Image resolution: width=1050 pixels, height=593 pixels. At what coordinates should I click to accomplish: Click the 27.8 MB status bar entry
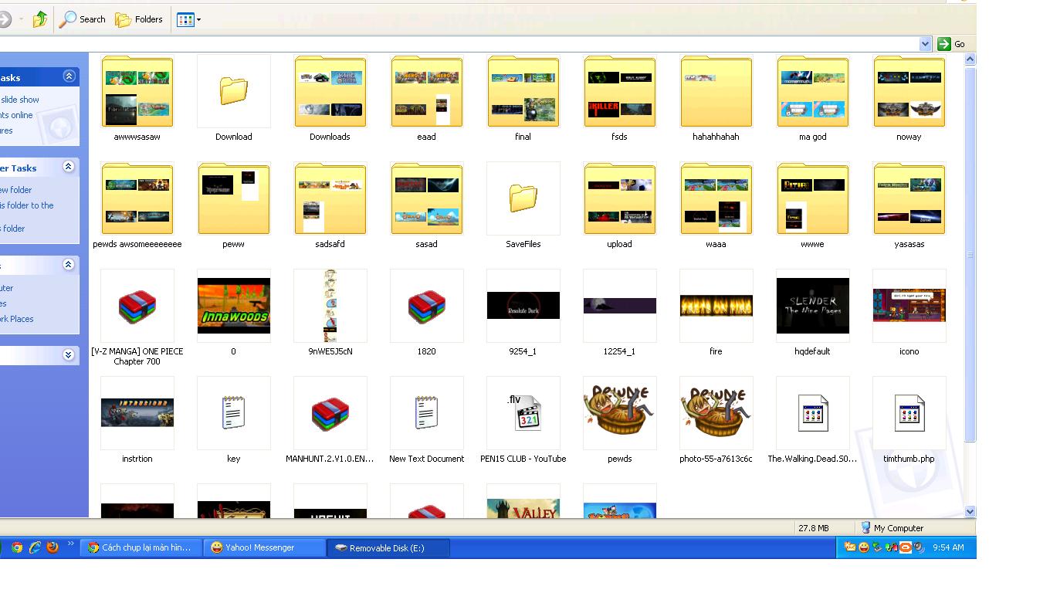(x=814, y=528)
